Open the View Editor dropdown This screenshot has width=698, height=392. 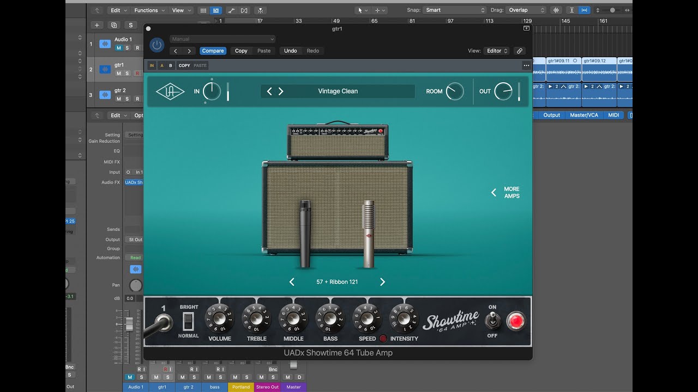[x=497, y=51]
